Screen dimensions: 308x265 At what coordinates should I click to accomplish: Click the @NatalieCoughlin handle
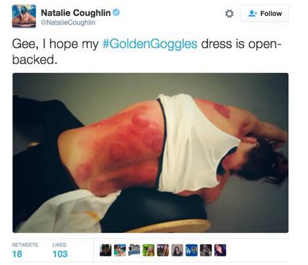[x=68, y=22]
